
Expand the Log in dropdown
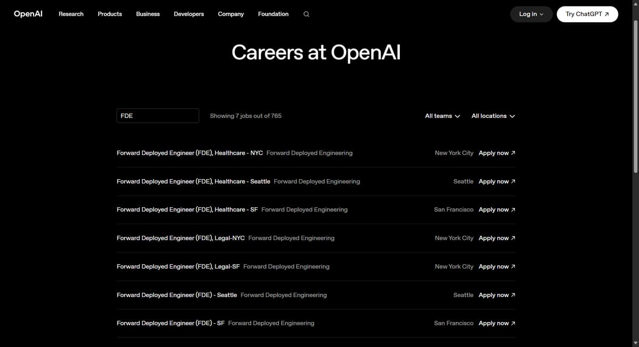[x=531, y=14]
